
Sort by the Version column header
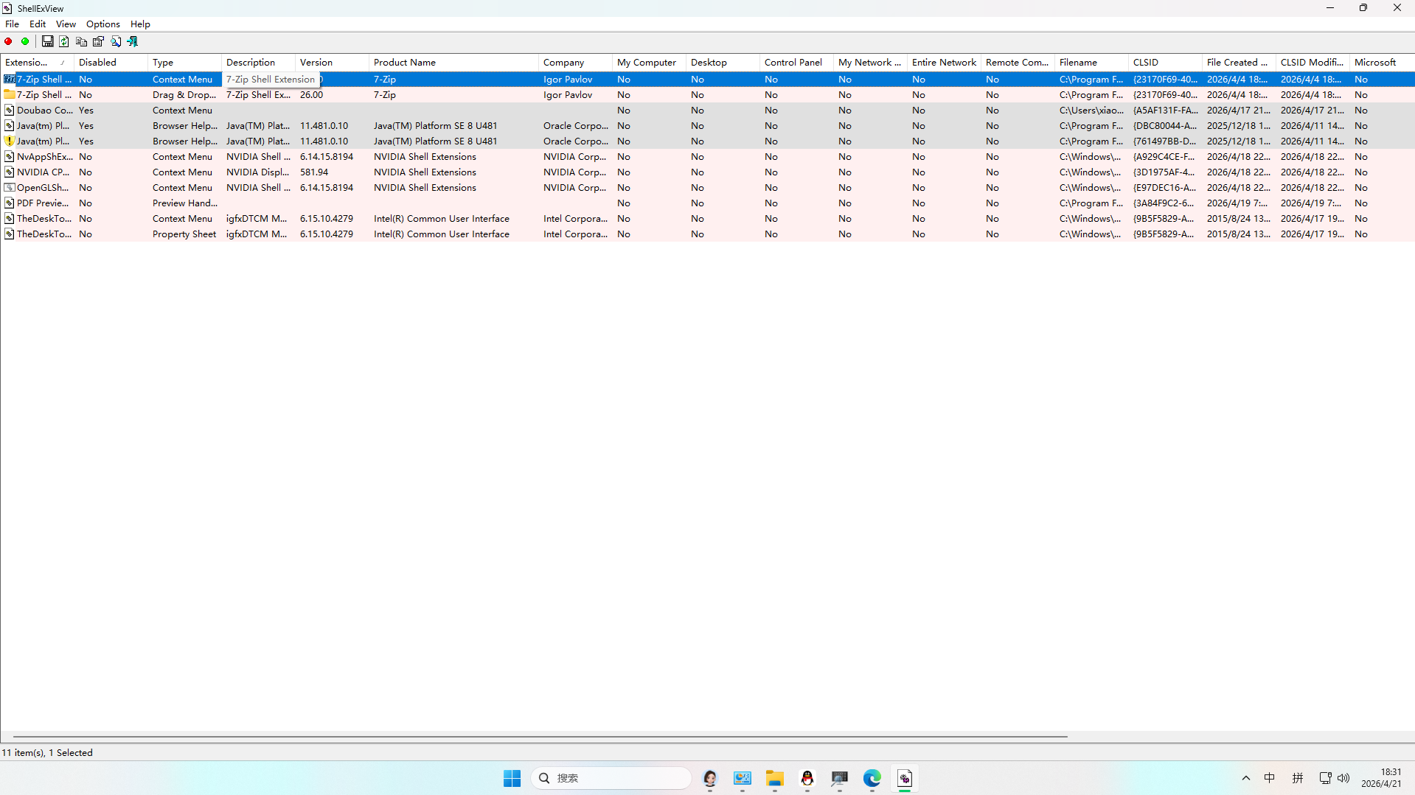332,63
